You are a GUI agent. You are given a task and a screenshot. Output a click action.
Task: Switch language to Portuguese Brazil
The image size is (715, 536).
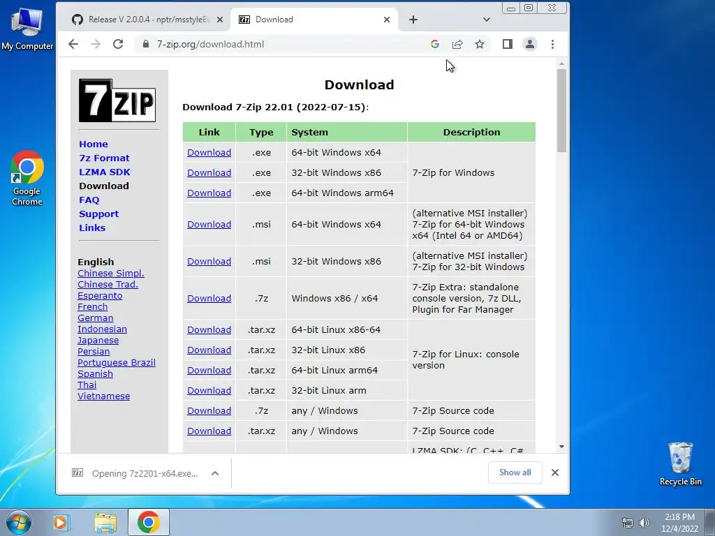(117, 363)
